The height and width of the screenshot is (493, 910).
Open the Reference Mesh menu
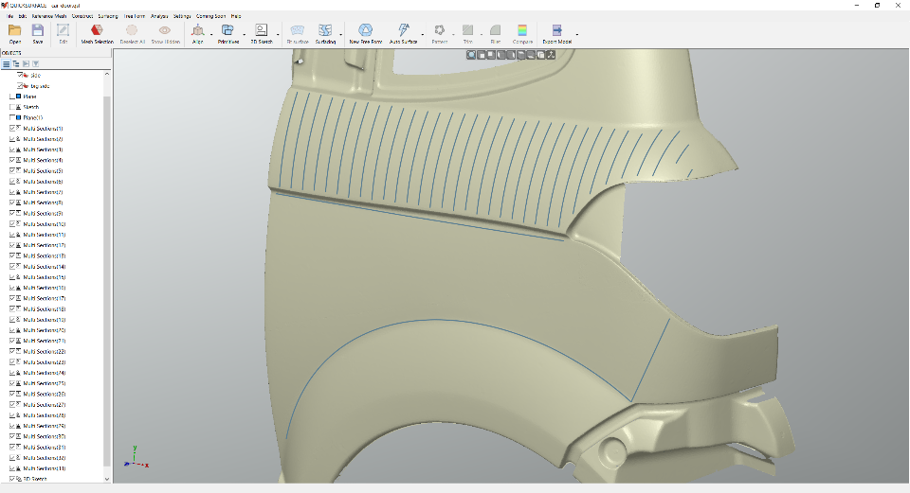tap(48, 16)
